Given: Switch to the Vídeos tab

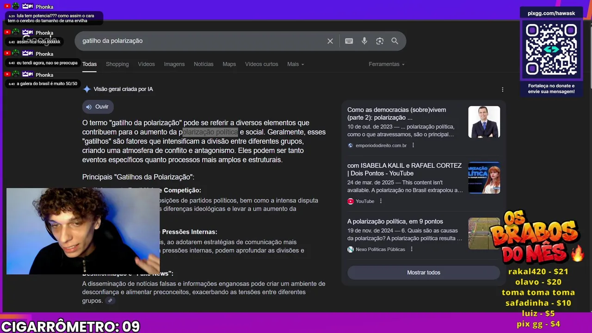Looking at the screenshot, I should (146, 64).
